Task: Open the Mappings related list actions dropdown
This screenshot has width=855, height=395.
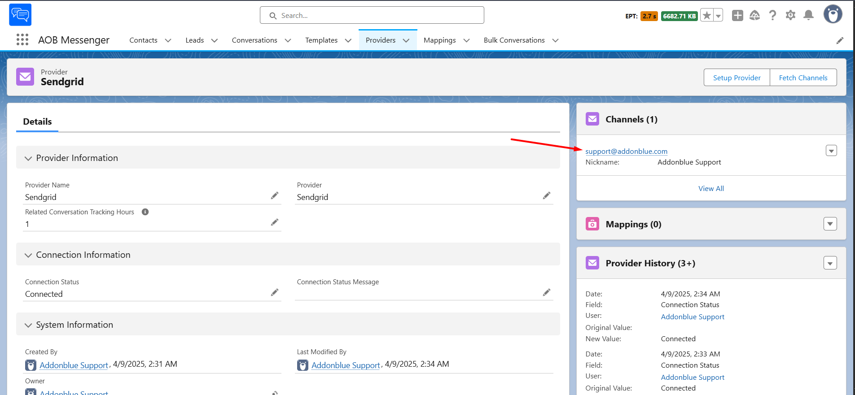Action: [x=830, y=224]
